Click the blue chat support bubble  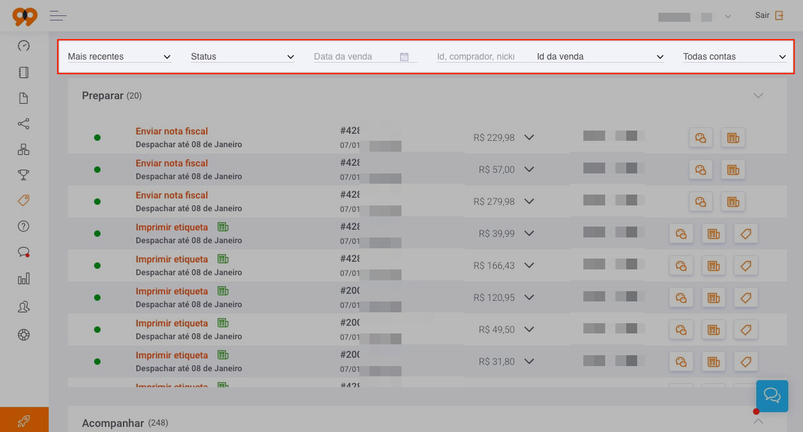(x=772, y=396)
